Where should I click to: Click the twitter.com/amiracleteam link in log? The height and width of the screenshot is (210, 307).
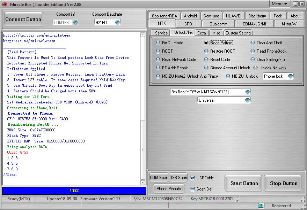[37, 35]
